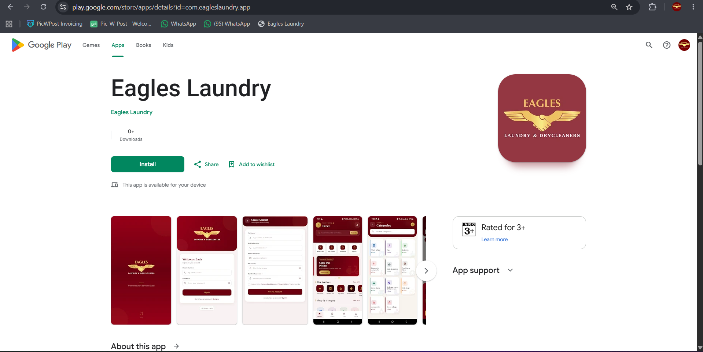The height and width of the screenshot is (352, 703).
Task: Click the Rated for 3+ badge icon
Action: (x=469, y=229)
